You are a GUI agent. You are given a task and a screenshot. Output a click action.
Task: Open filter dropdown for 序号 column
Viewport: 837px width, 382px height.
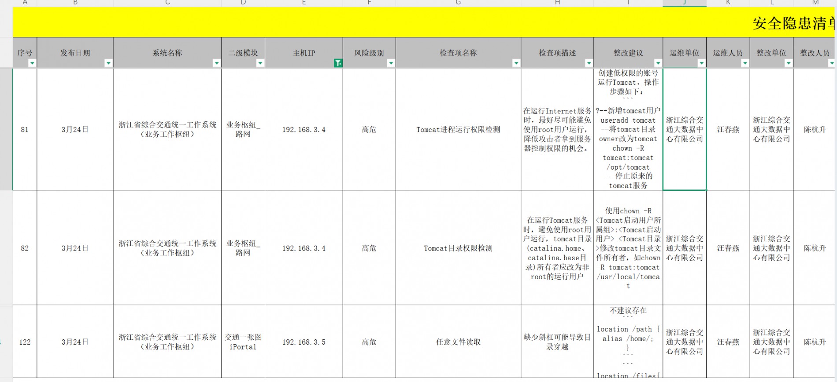pyautogui.click(x=32, y=63)
